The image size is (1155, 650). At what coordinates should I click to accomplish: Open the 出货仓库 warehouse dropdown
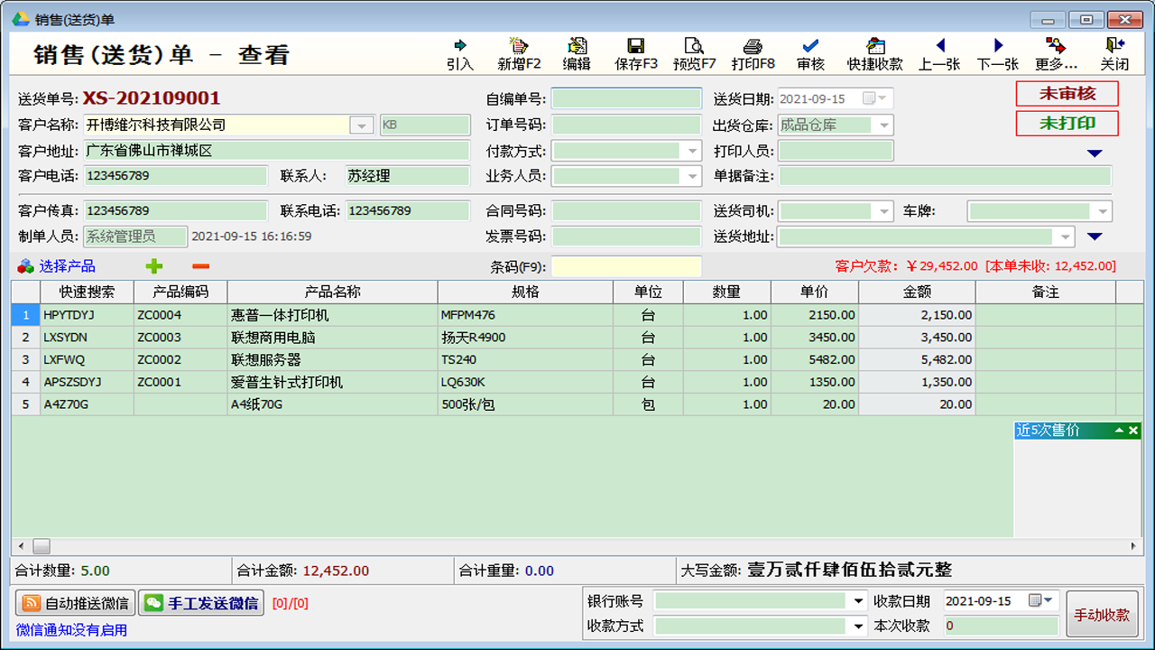(882, 125)
